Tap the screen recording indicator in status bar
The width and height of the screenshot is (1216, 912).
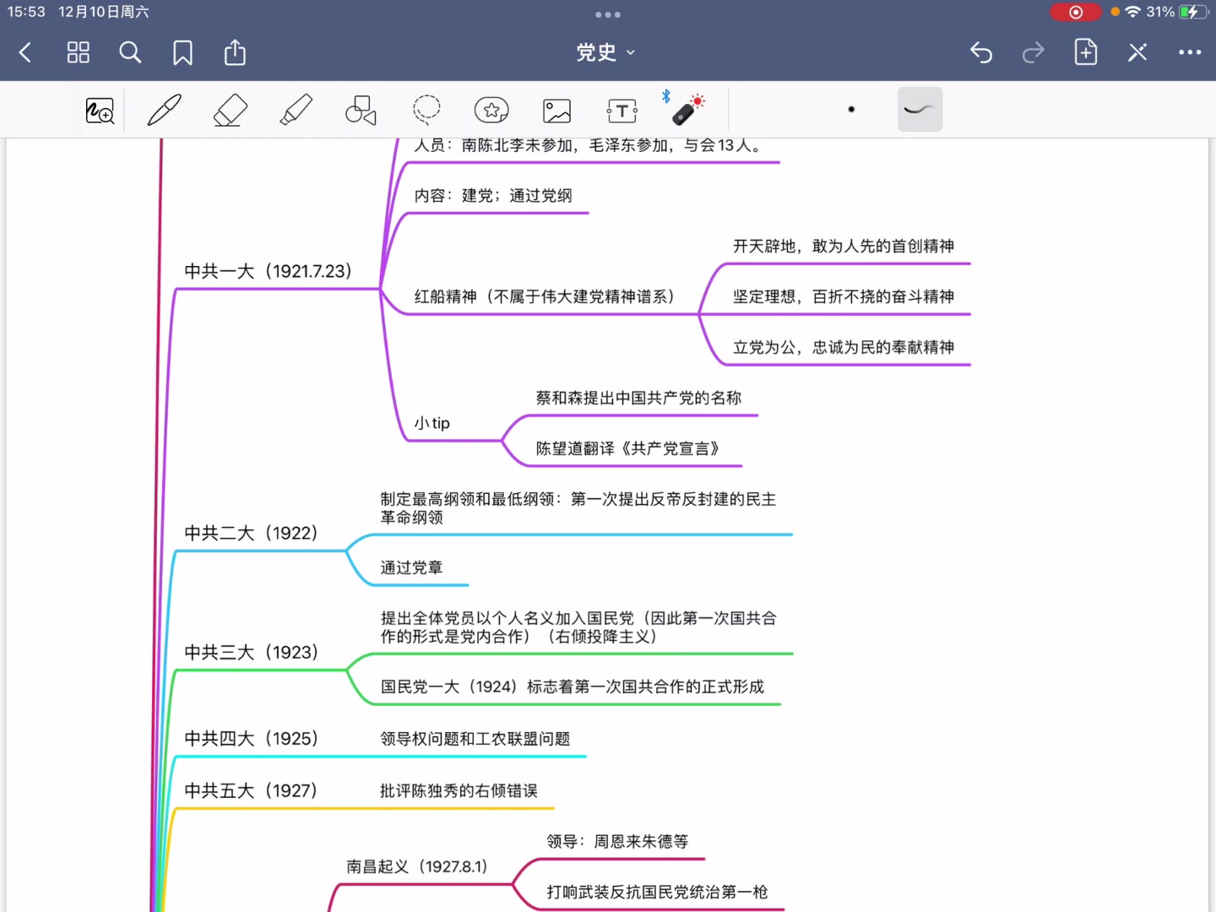(1075, 12)
